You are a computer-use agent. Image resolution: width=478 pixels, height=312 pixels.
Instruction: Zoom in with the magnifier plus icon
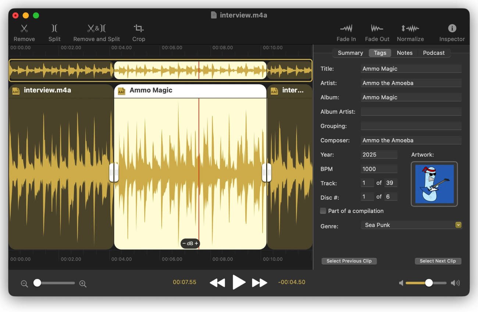click(x=83, y=284)
